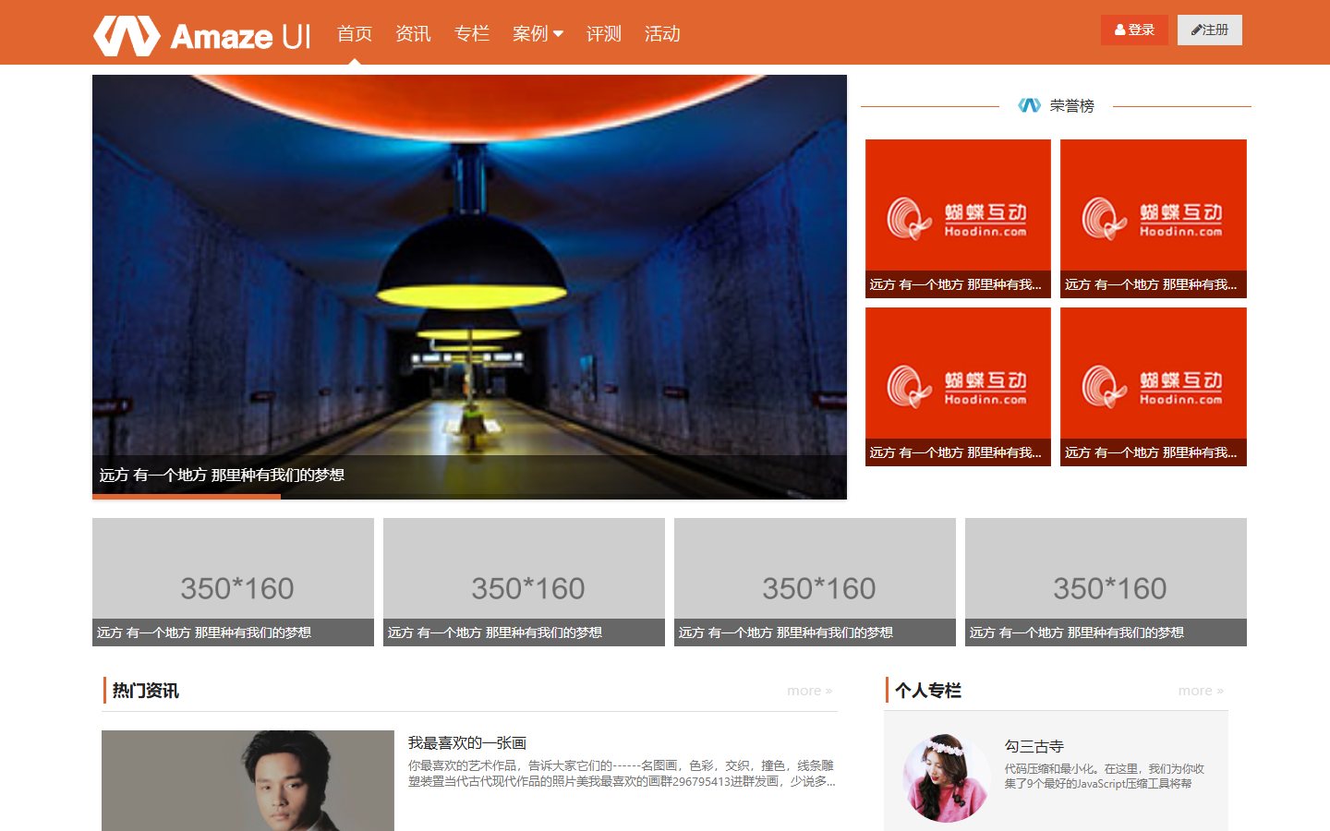Screen dimensions: 1330x831
Task: Open the fourth 350*160 placeholder card
Action: coord(1106,582)
